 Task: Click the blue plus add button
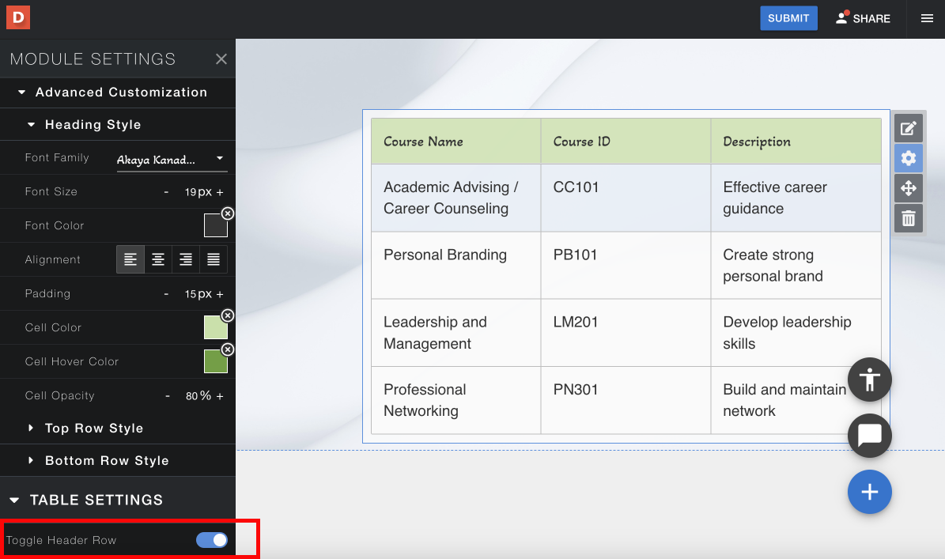coord(869,492)
